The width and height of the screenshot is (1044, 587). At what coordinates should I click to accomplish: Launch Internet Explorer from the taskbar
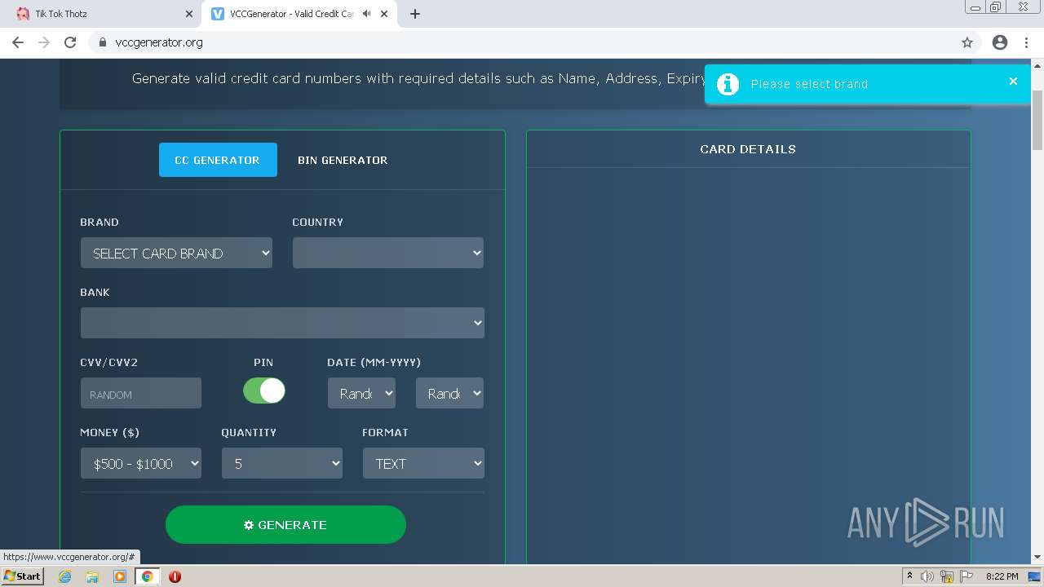(x=65, y=576)
